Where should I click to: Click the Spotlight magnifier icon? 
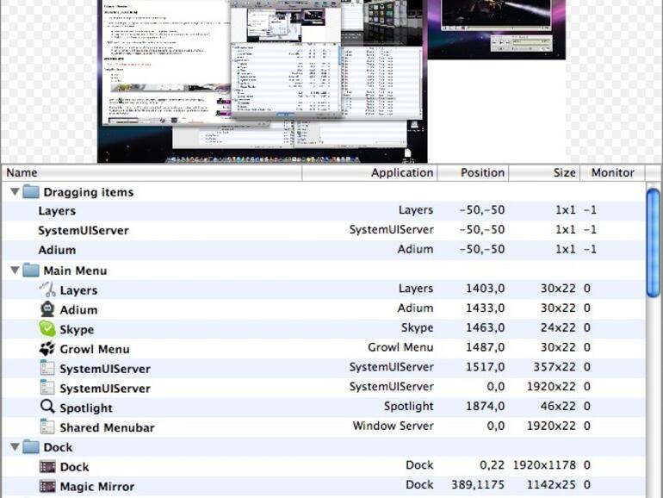coord(47,407)
